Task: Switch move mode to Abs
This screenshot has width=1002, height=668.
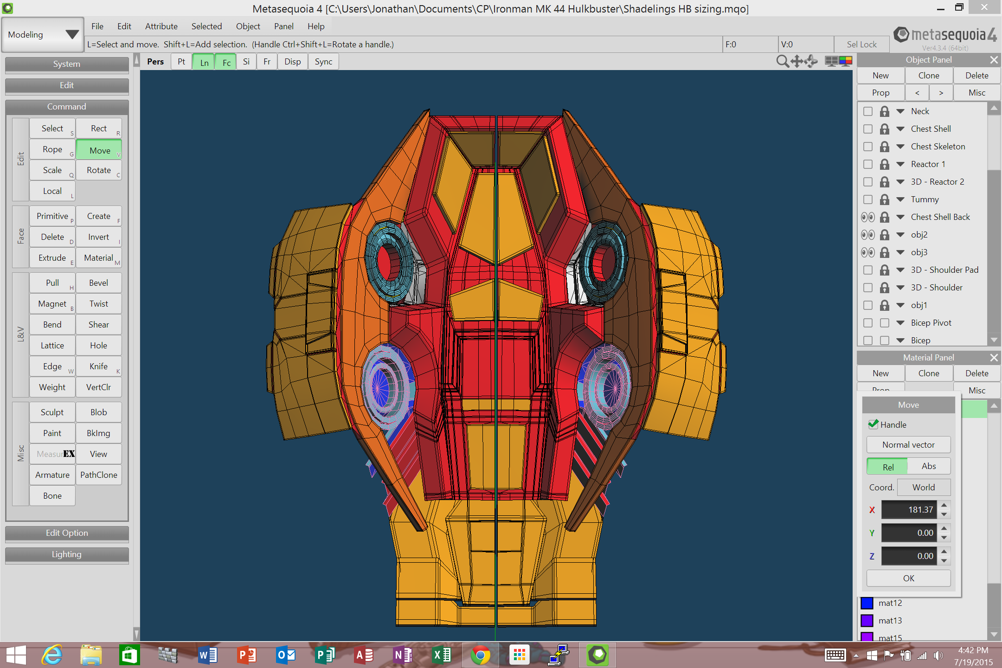Action: point(929,466)
